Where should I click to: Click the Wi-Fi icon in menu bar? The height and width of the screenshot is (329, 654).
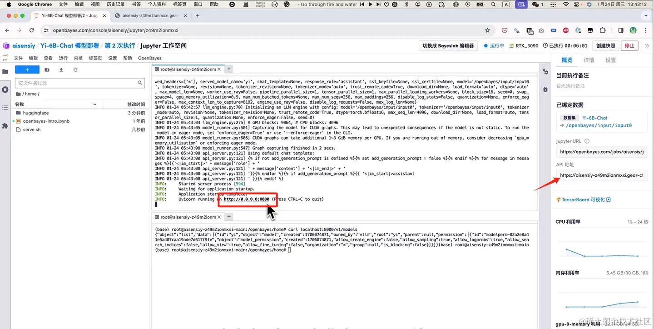[x=565, y=4]
